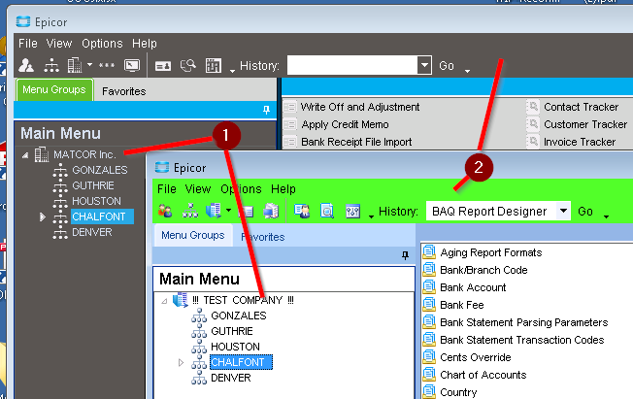This screenshot has width=633, height=399.
Task: Open History dropdown showing BAQ Report Designer
Action: [x=563, y=211]
